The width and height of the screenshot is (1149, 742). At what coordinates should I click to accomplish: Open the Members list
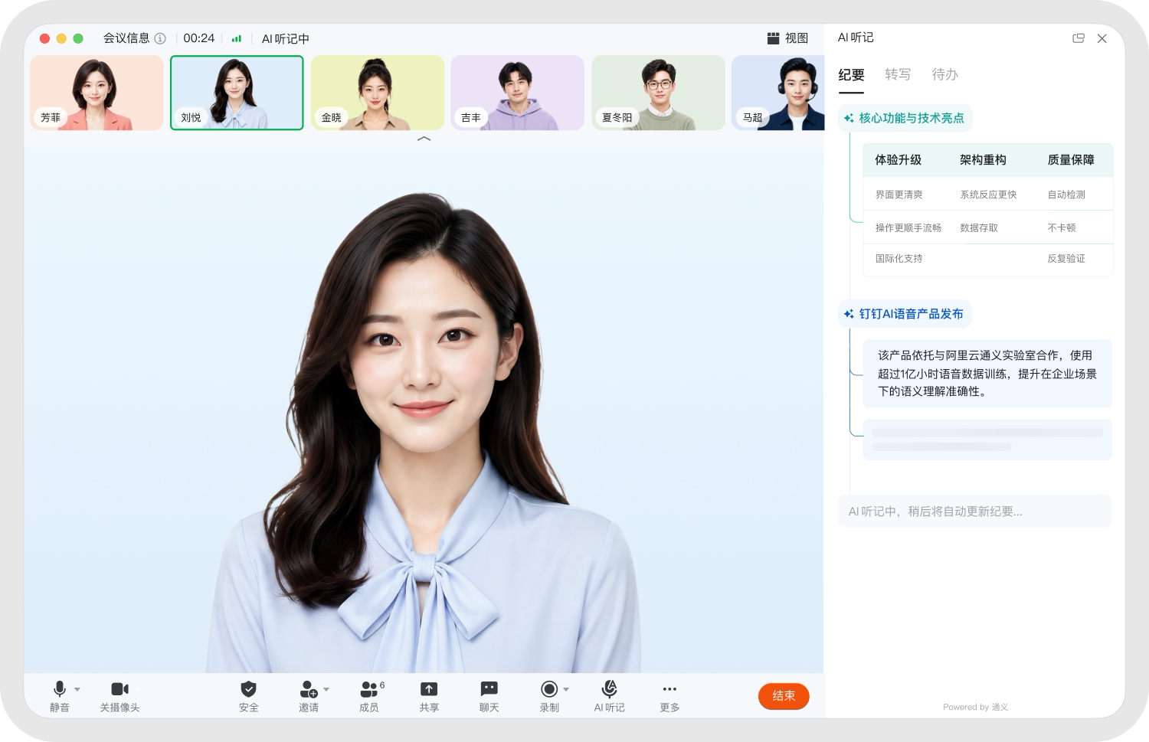coord(369,696)
